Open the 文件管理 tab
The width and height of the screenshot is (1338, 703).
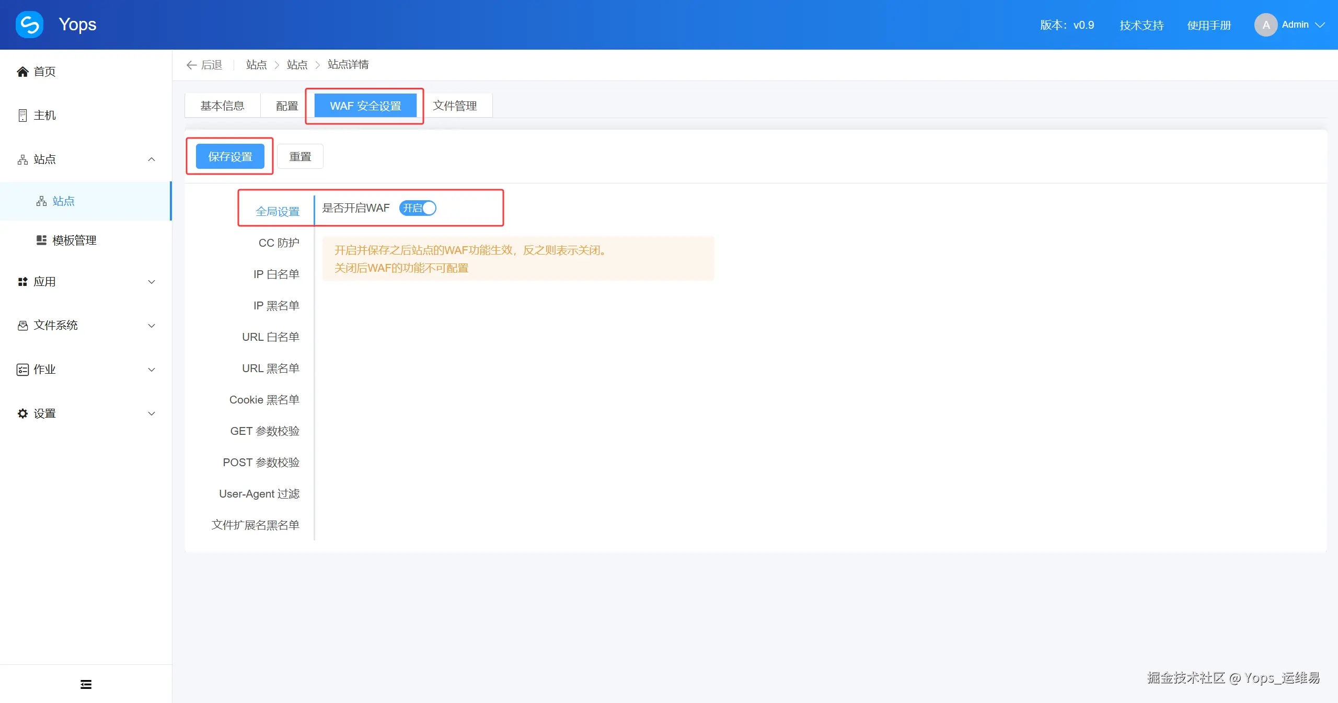(455, 106)
